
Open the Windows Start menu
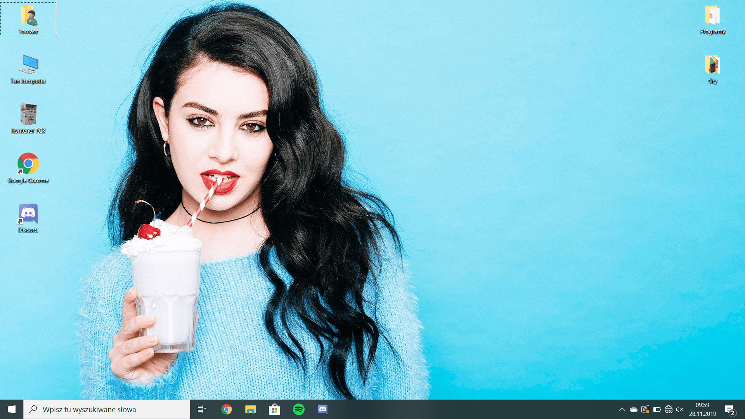(x=12, y=409)
